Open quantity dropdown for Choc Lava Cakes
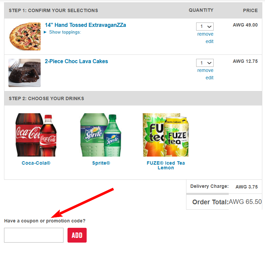Image resolution: width=265 pixels, height=253 pixels. click(x=205, y=63)
